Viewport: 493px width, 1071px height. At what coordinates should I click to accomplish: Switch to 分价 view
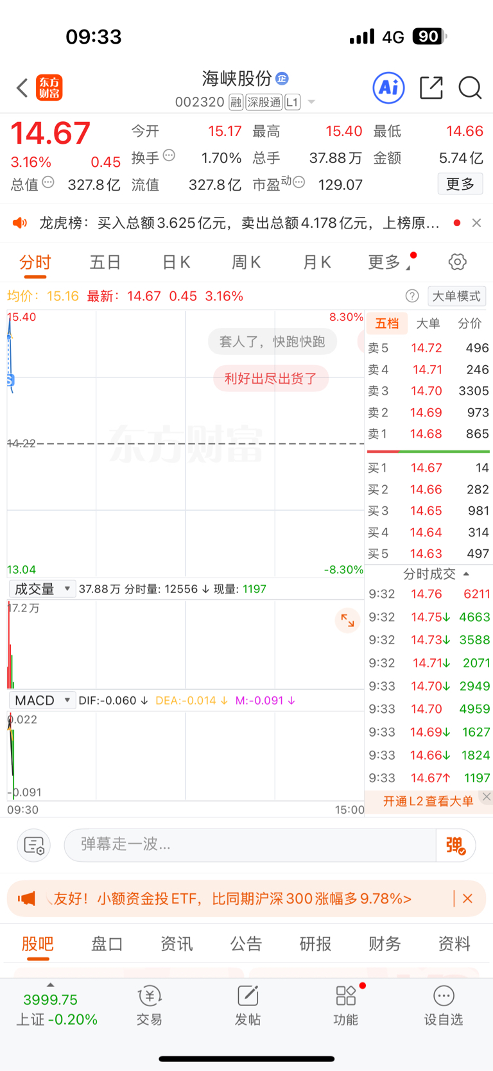pyautogui.click(x=469, y=323)
